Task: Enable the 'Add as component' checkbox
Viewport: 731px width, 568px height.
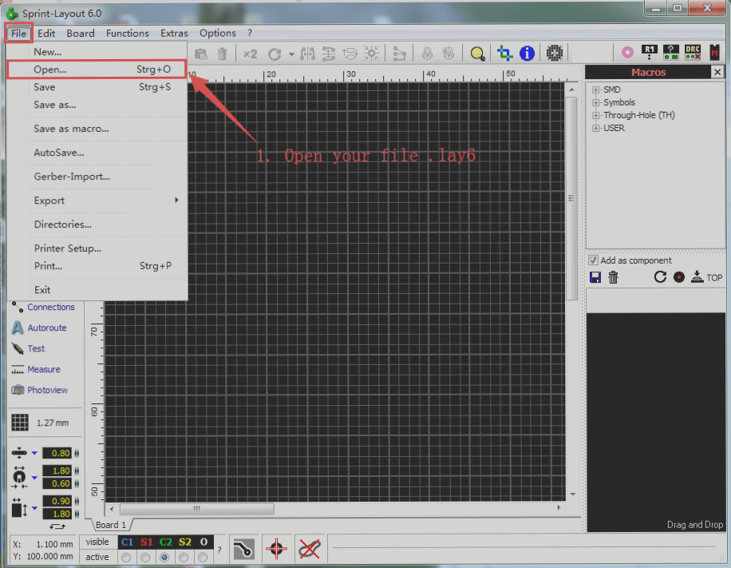Action: pyautogui.click(x=592, y=260)
